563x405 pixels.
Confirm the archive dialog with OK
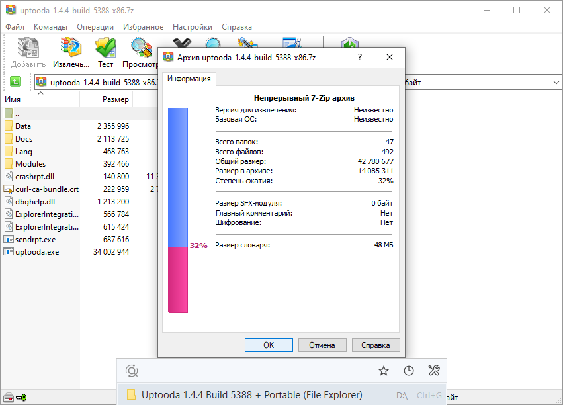(269, 345)
